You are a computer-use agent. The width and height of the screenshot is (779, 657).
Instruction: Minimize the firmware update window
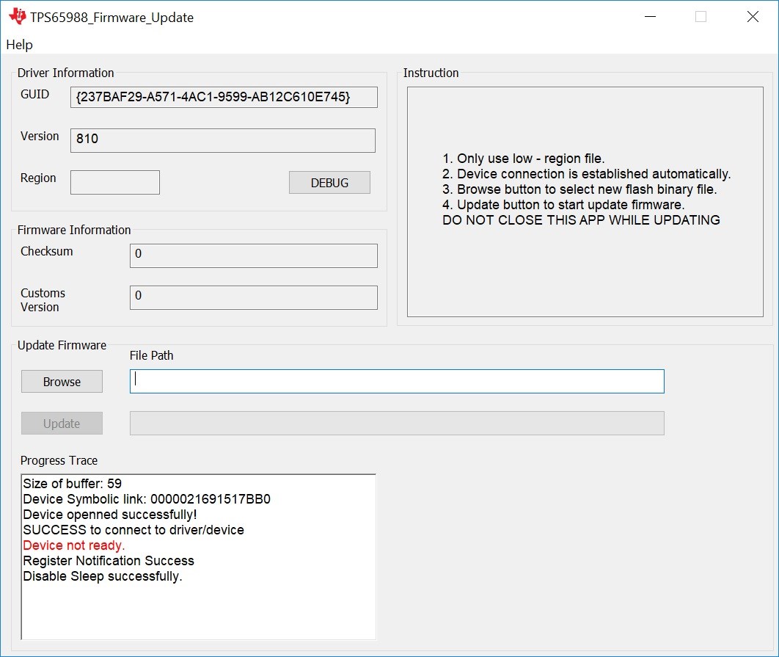[x=650, y=17]
